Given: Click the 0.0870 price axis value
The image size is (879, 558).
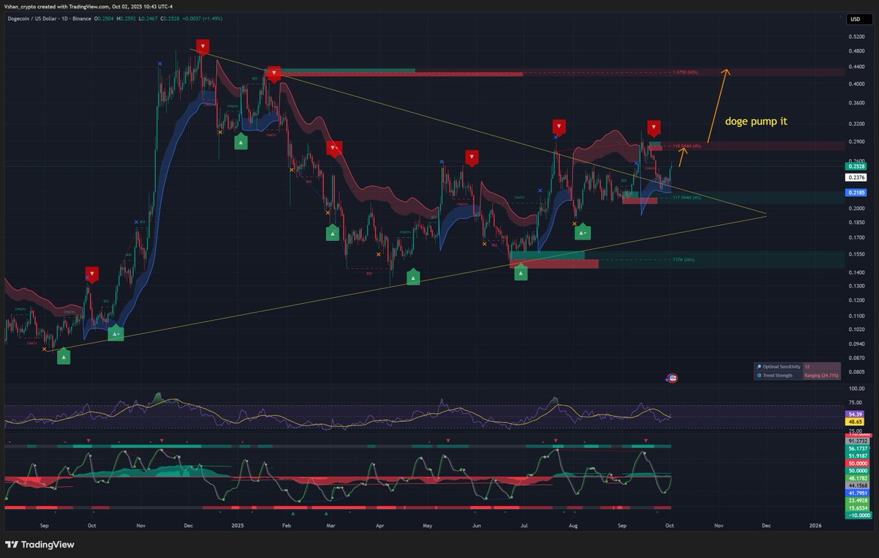Looking at the screenshot, I should click(855, 357).
